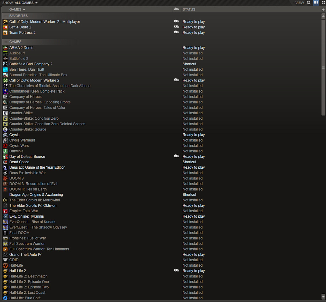The image size is (326, 302).
Task: Click the DOOM 3 game icon
Action: [x=5, y=178]
